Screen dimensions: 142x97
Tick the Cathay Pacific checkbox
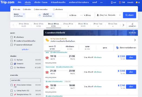click(x=12, y=91)
